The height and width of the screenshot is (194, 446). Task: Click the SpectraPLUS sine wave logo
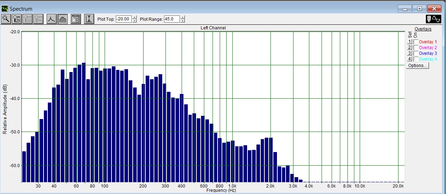[433, 19]
